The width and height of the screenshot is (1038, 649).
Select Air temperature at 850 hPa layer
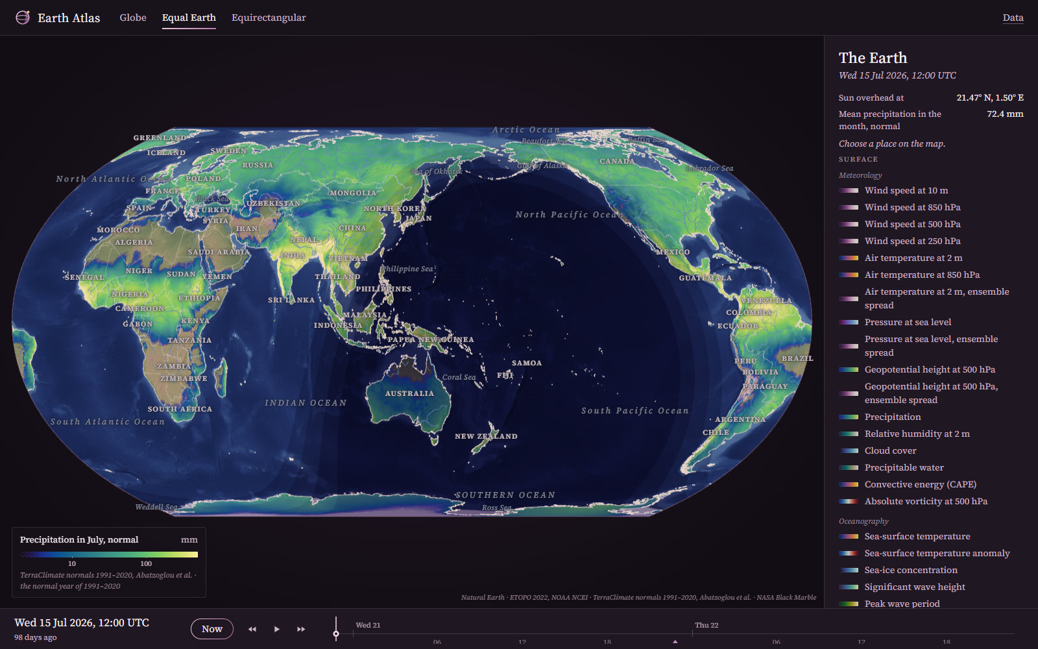[932, 275]
